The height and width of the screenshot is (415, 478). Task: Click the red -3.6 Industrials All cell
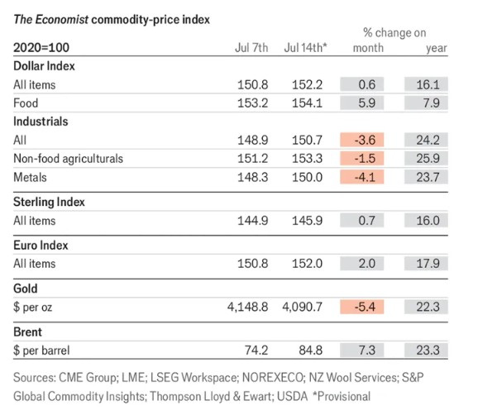(362, 141)
